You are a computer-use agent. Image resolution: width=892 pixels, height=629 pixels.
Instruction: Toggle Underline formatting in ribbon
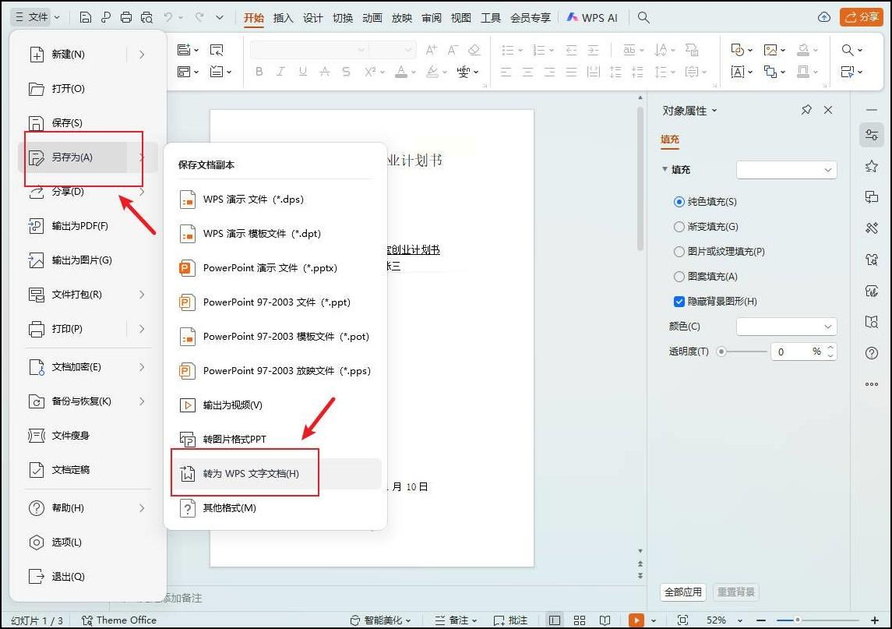tap(302, 72)
